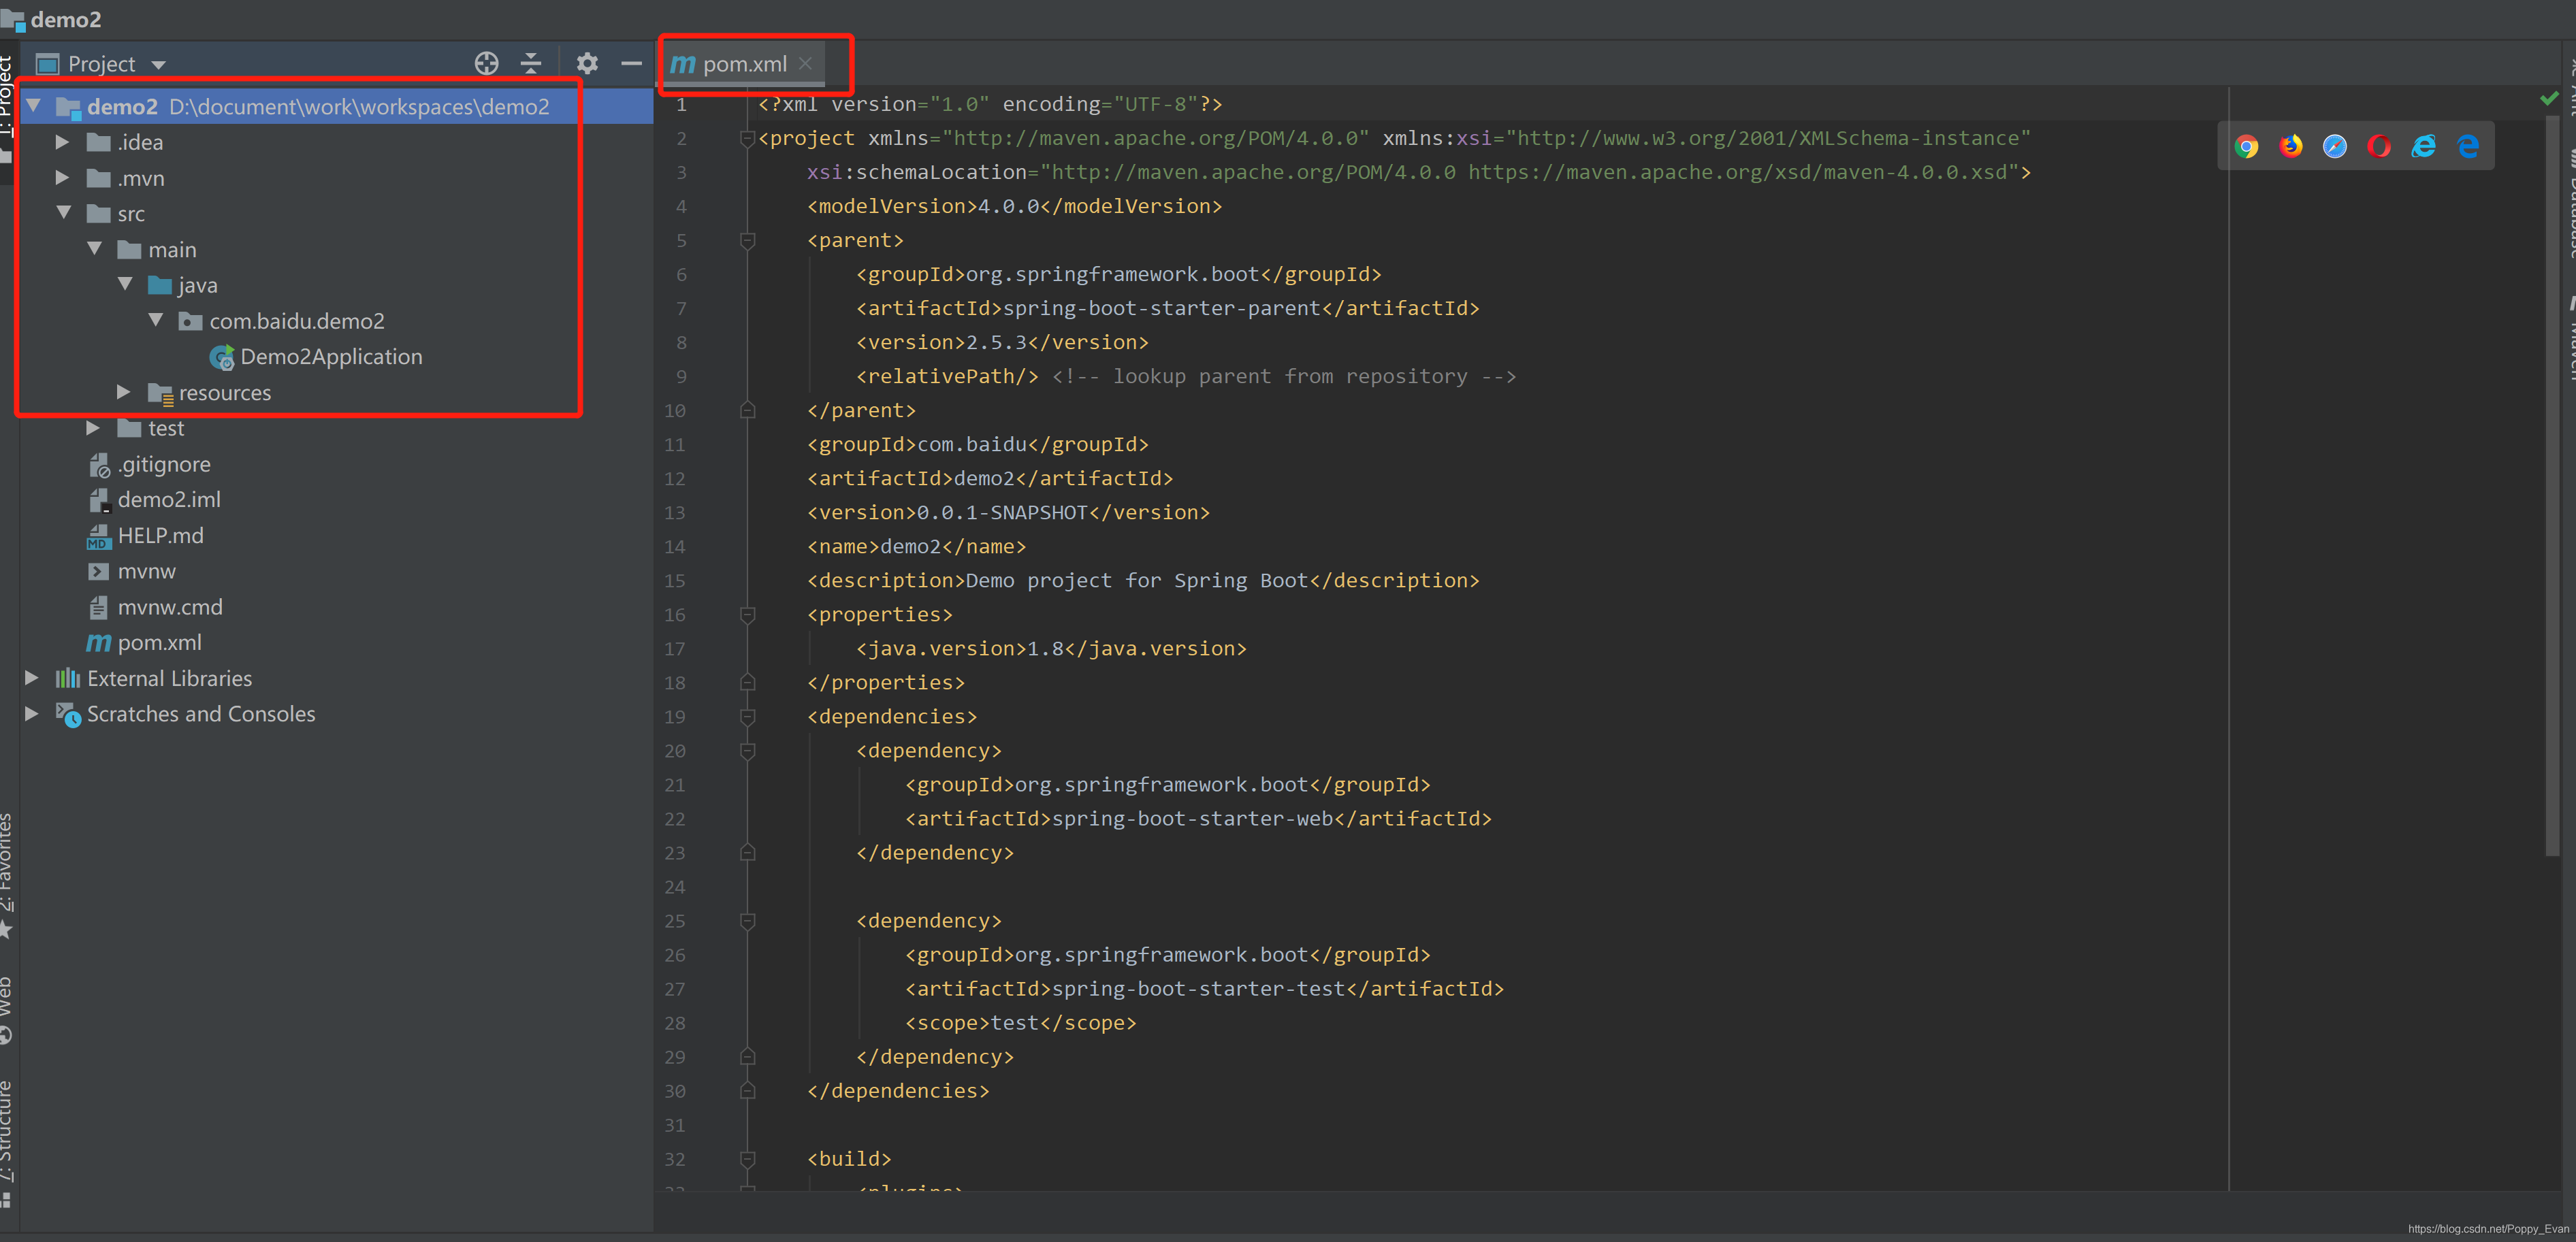Open preview in Firefox browser icon

point(2290,147)
